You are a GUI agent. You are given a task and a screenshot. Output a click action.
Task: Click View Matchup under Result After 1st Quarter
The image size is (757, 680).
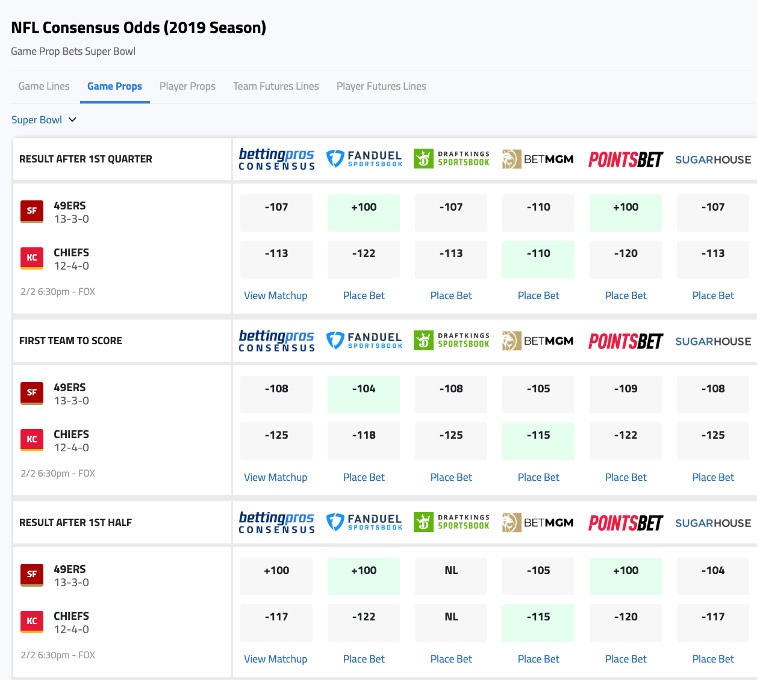click(x=276, y=295)
